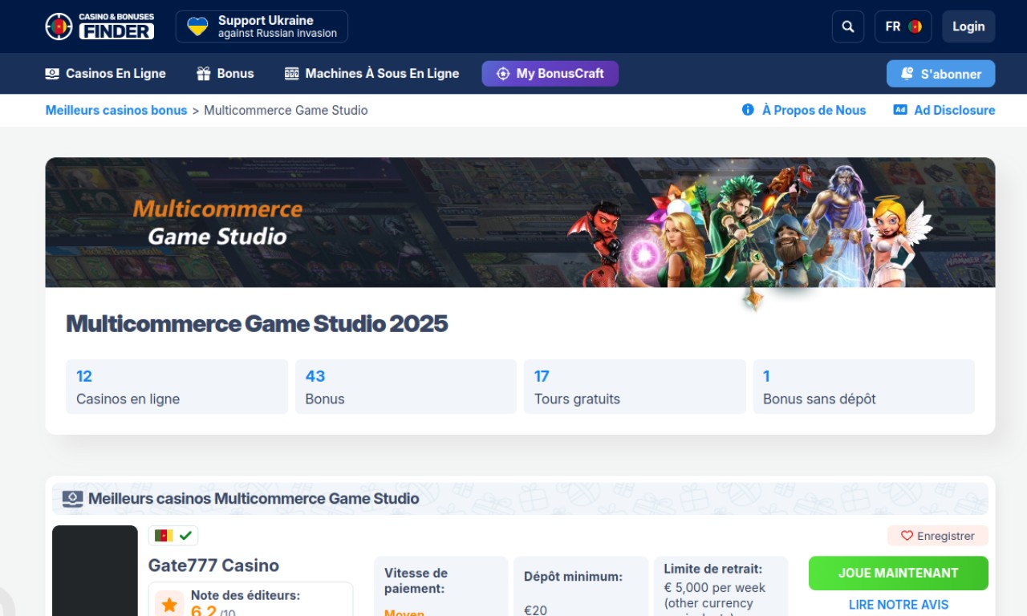Open the LIRE NOTRE AVIS link
Image resolution: width=1027 pixels, height=616 pixels.
tap(899, 605)
